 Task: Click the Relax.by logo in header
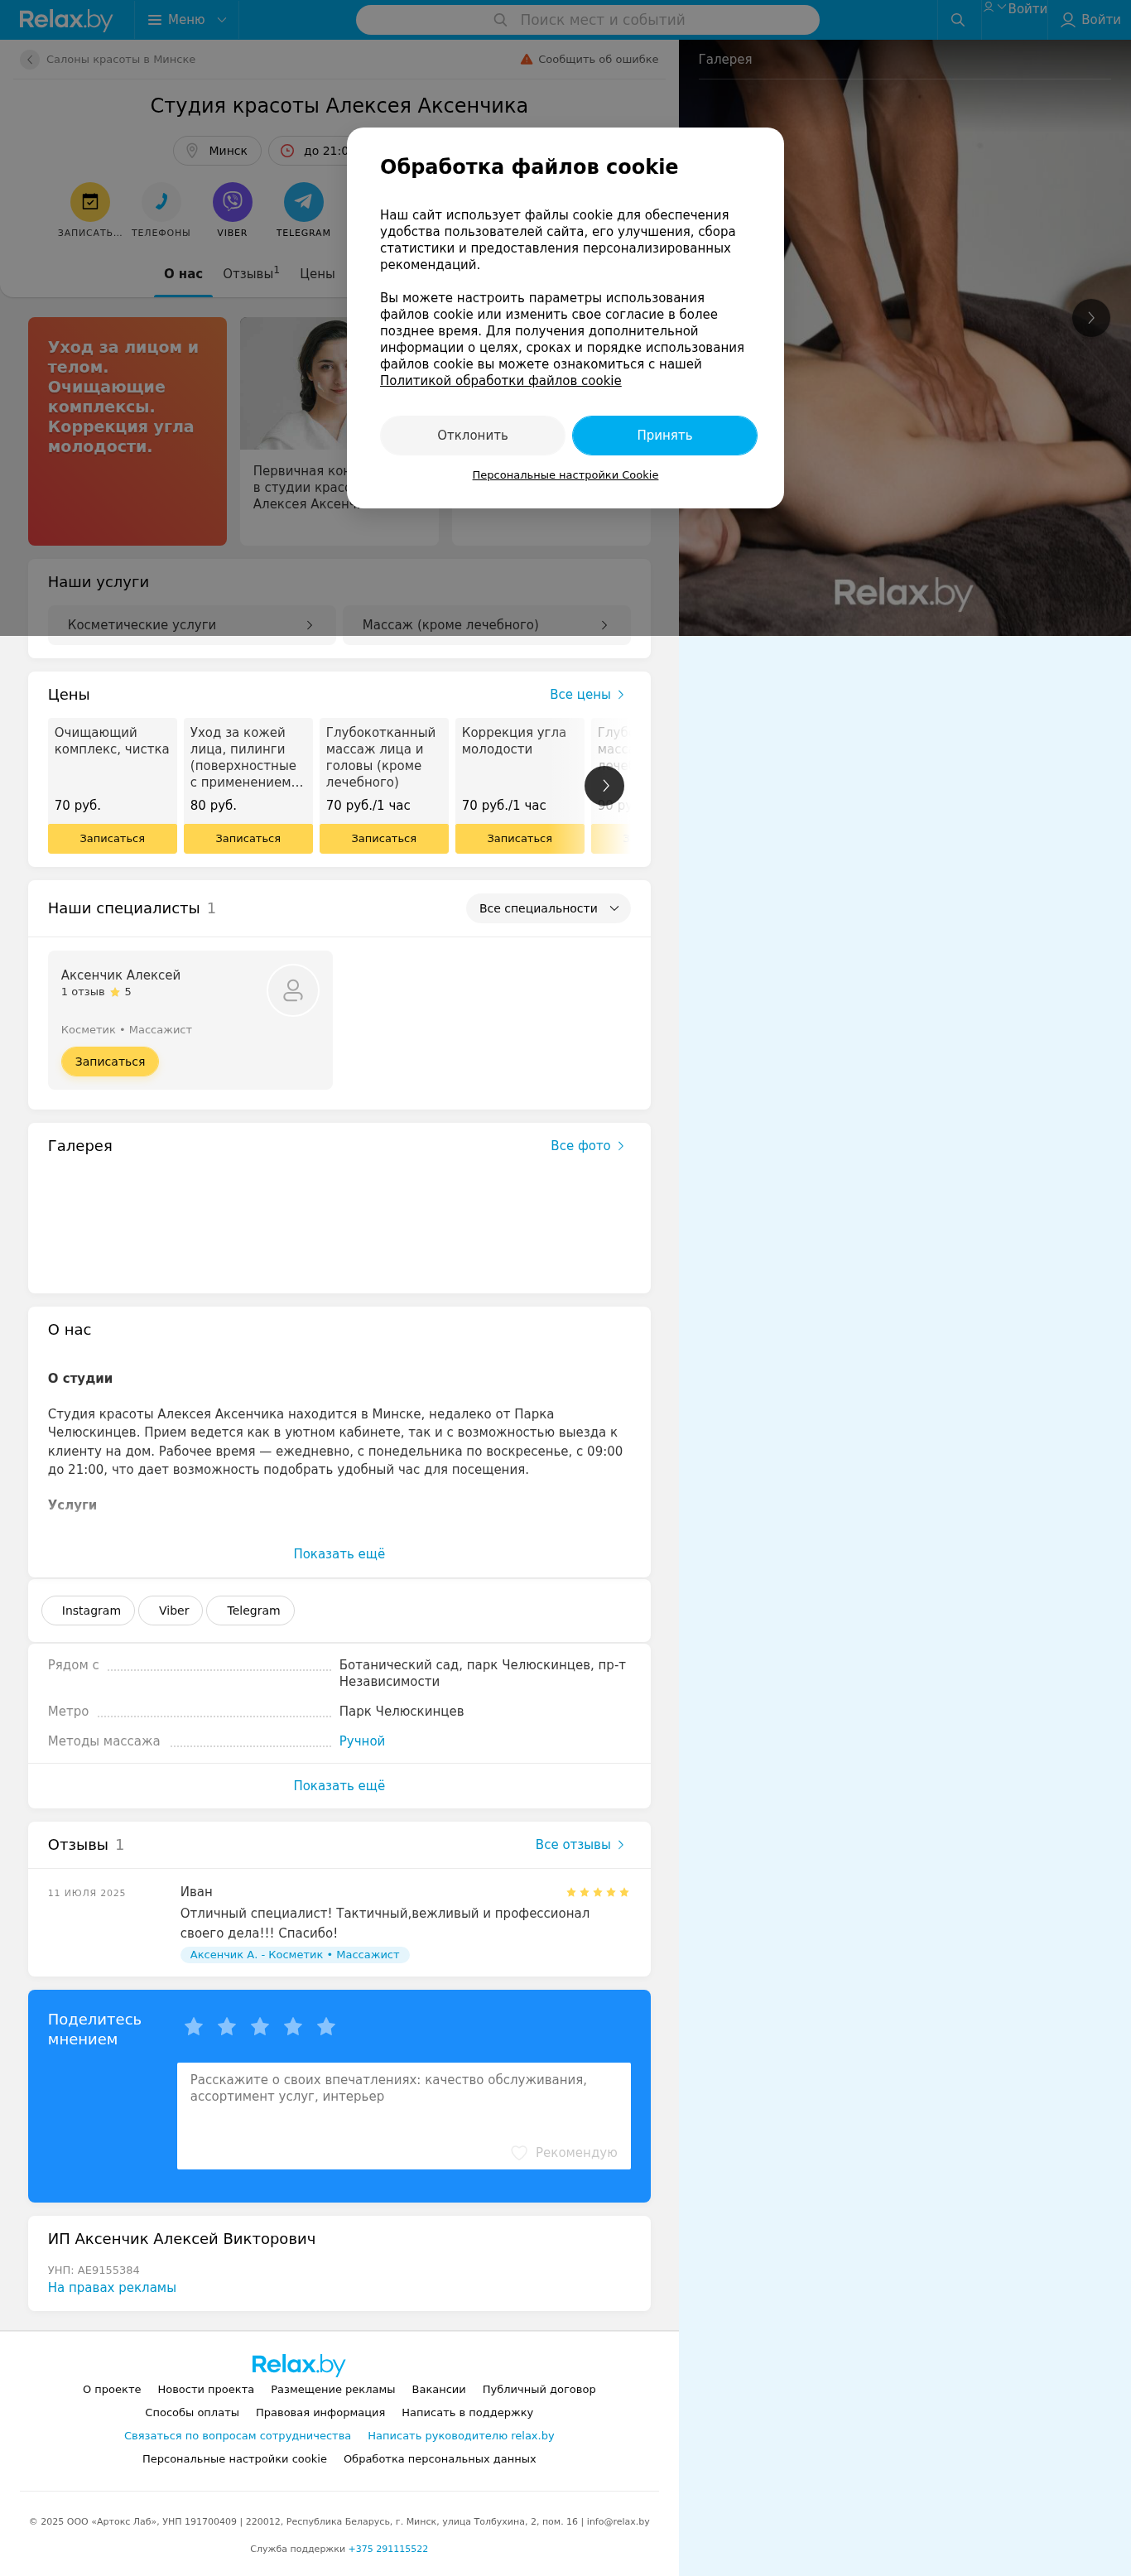tap(66, 20)
